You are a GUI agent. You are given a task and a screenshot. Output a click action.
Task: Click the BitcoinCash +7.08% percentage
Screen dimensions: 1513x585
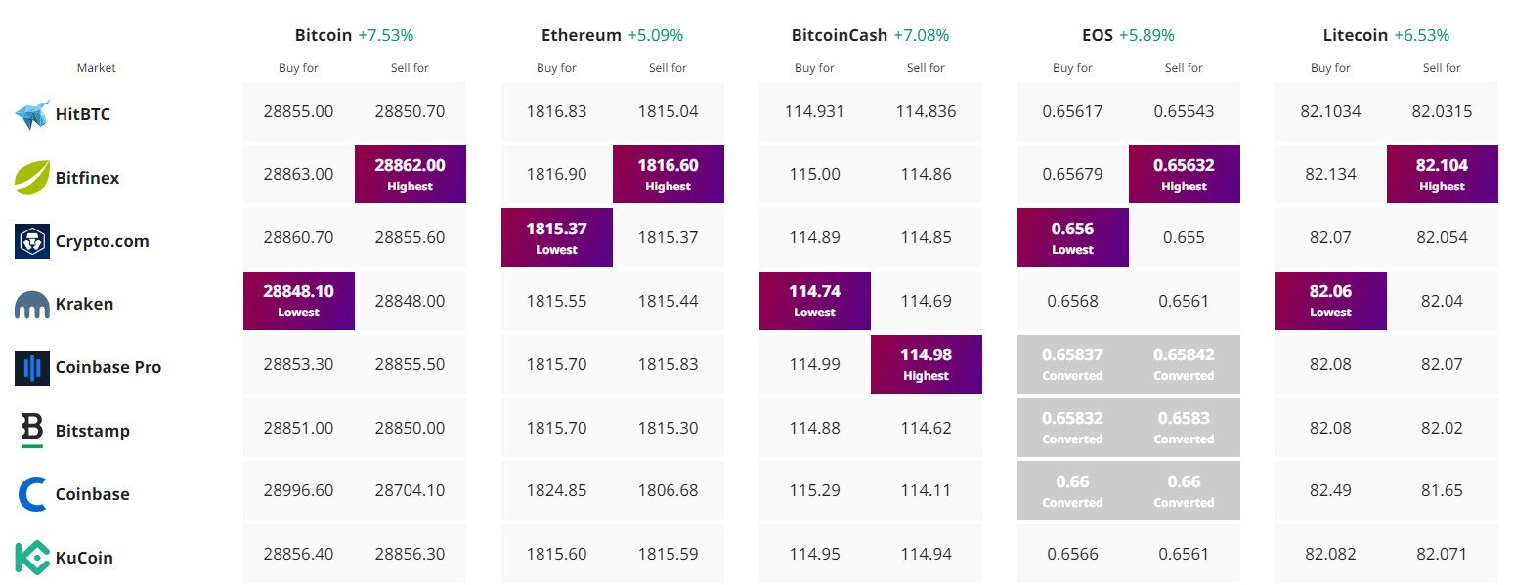point(920,34)
